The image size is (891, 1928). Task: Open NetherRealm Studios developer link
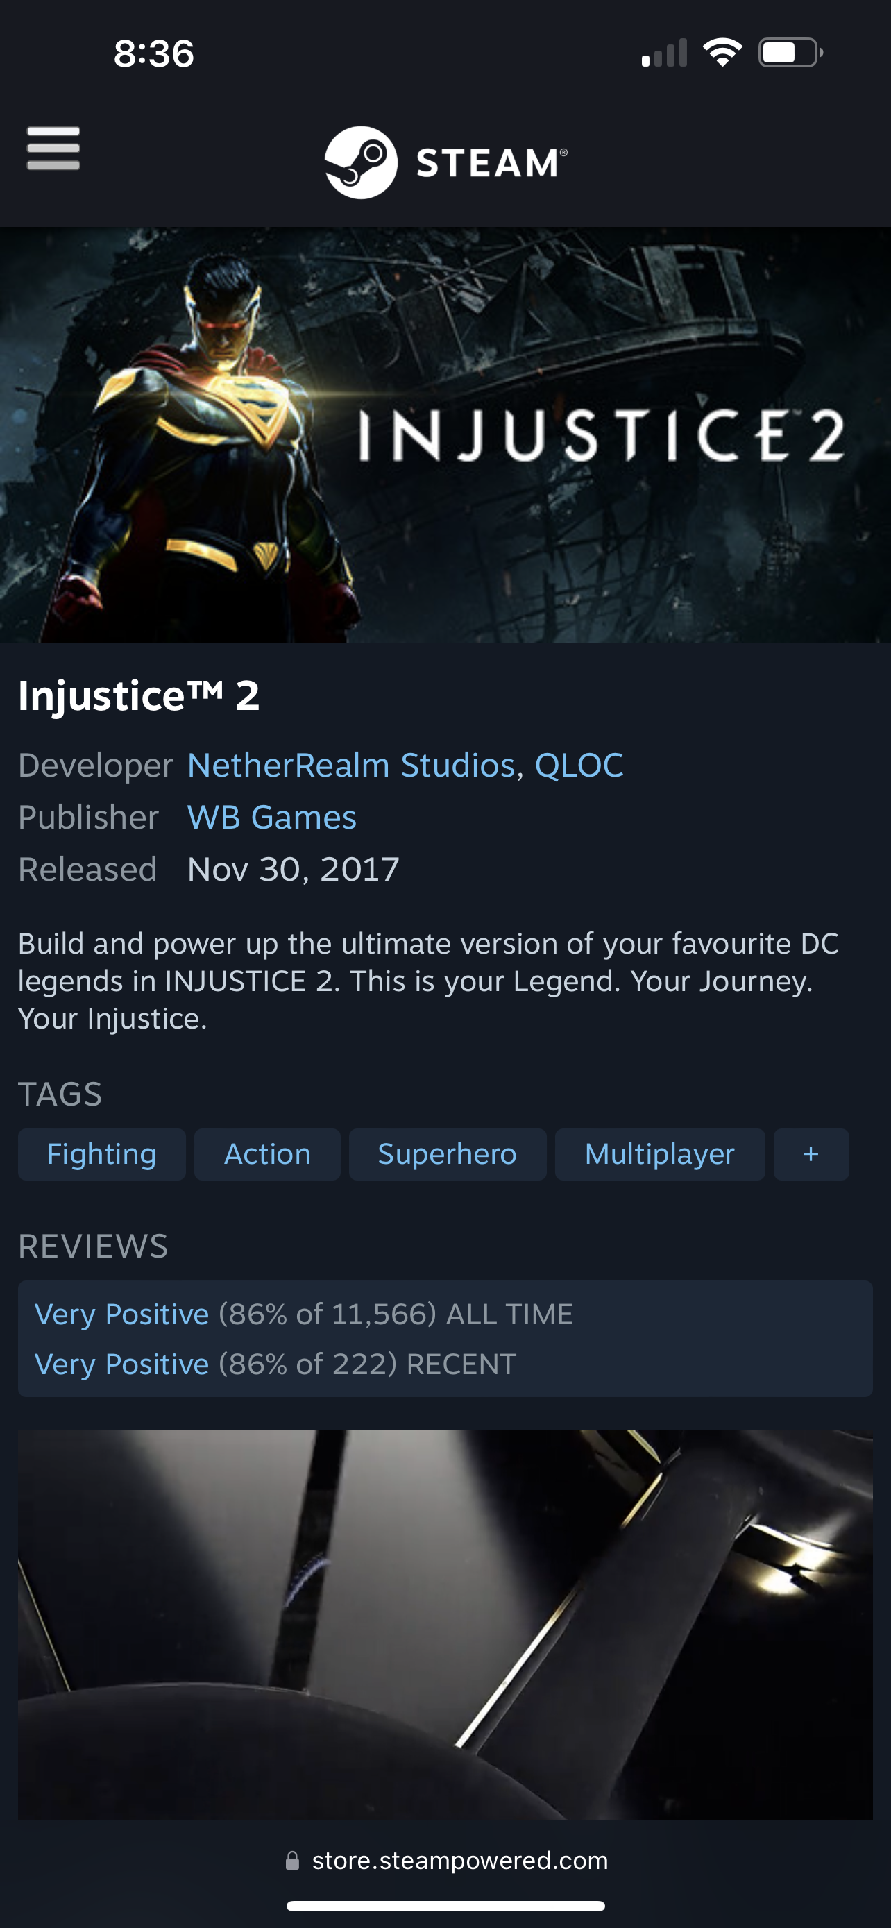[x=351, y=765]
